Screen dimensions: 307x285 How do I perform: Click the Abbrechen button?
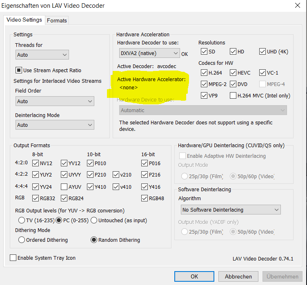coord(238,276)
